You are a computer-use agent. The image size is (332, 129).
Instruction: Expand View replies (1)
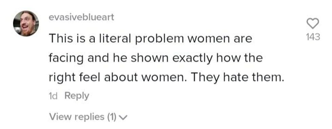click(x=88, y=117)
